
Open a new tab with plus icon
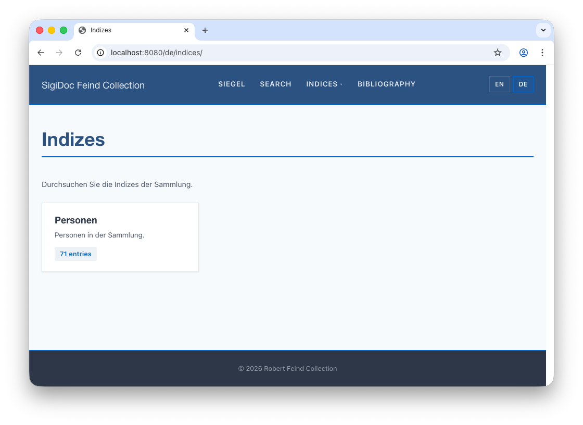[205, 30]
